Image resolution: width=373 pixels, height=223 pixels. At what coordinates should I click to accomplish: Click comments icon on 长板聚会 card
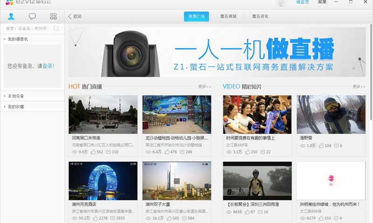(260, 212)
